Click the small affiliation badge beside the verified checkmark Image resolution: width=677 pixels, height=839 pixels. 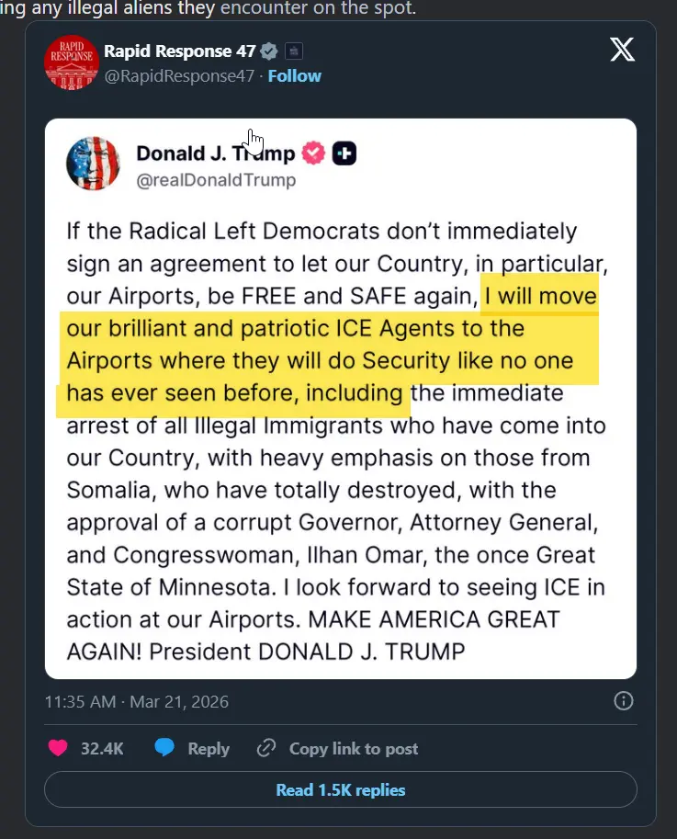tap(293, 51)
